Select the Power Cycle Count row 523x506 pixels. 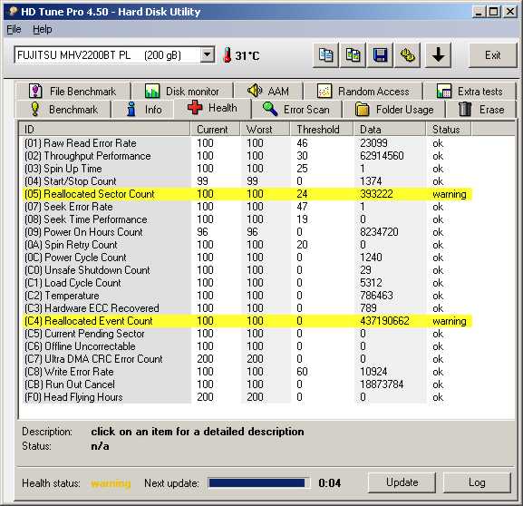pyautogui.click(x=247, y=258)
